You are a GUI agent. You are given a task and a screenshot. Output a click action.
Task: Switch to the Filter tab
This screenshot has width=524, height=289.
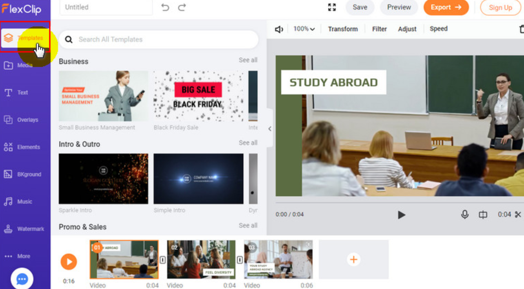[x=379, y=28]
